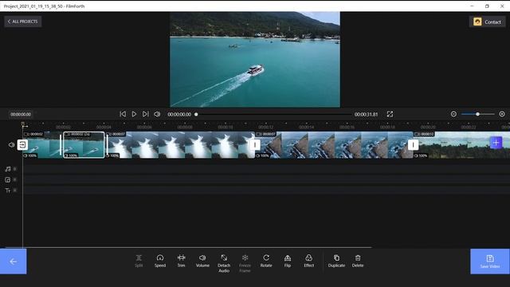Click the insert clip icon at track start
This screenshot has height=287, width=510.
(x=22, y=145)
